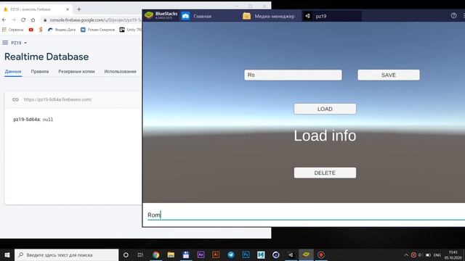The width and height of the screenshot is (465, 261).
Task: Switch to the Использование tab
Action: coord(120,72)
